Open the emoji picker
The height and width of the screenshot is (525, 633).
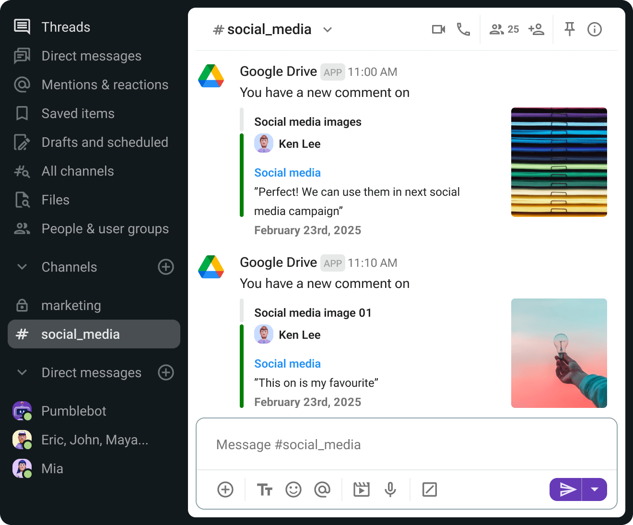(x=293, y=489)
